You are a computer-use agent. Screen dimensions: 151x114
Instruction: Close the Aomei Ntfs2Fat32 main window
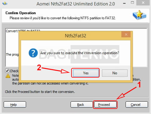(143, 3)
